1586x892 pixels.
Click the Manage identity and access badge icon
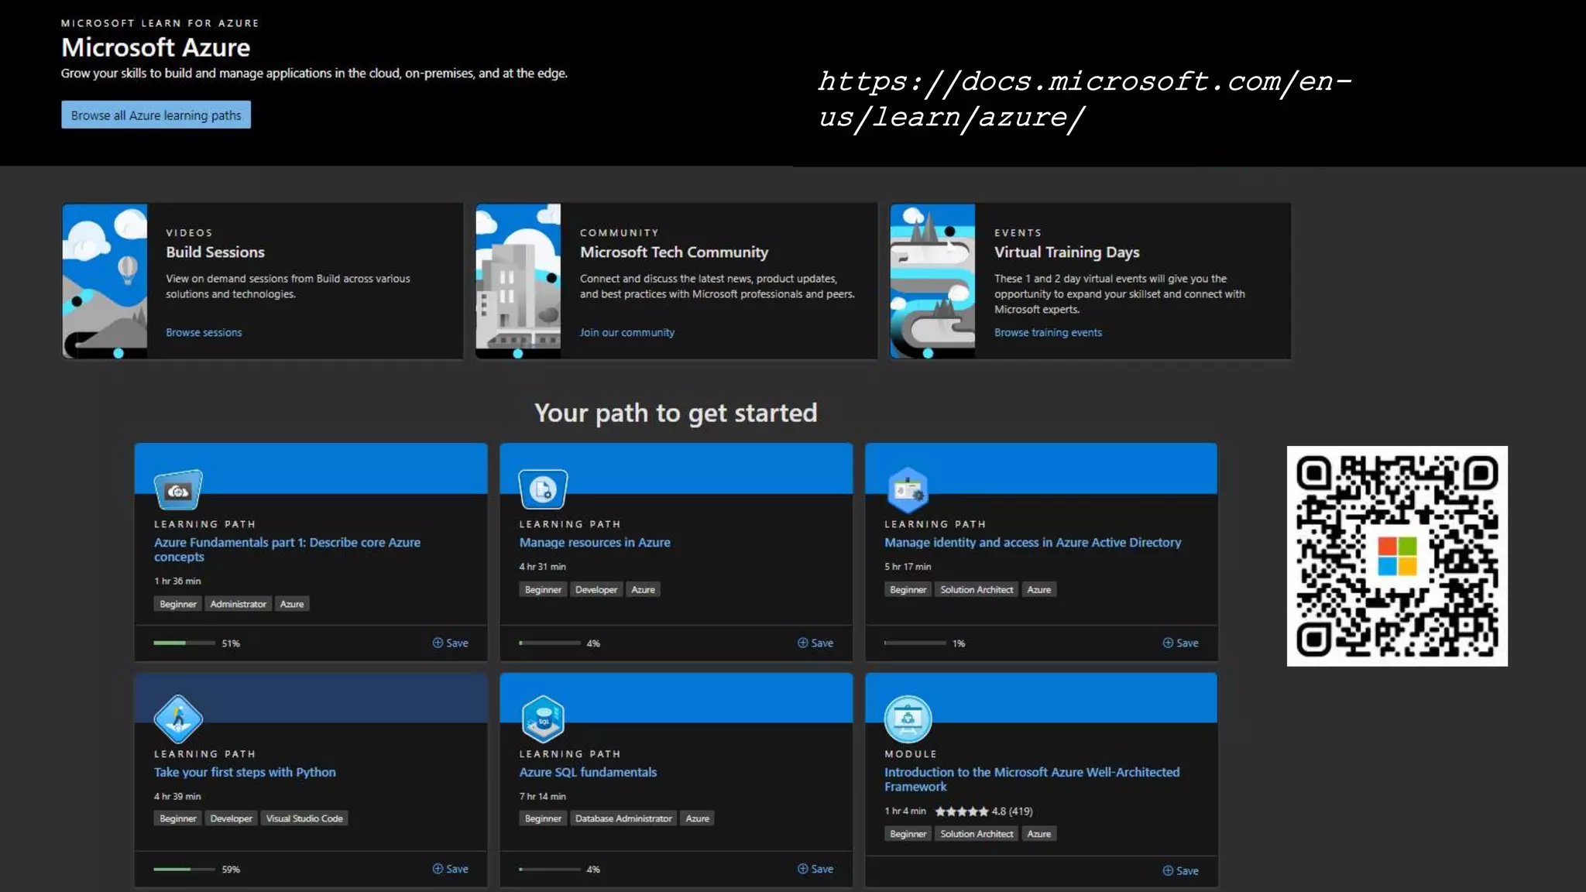tap(908, 489)
